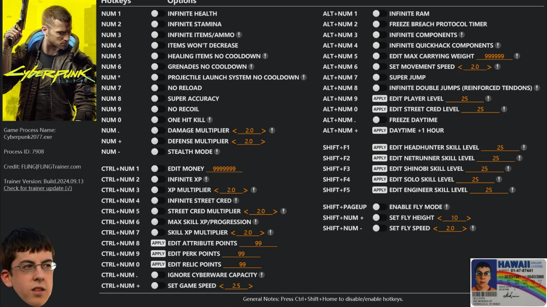This screenshot has width=547, height=307.
Task: Decrease Set Game Speed with left arrow
Action: pos(222,286)
